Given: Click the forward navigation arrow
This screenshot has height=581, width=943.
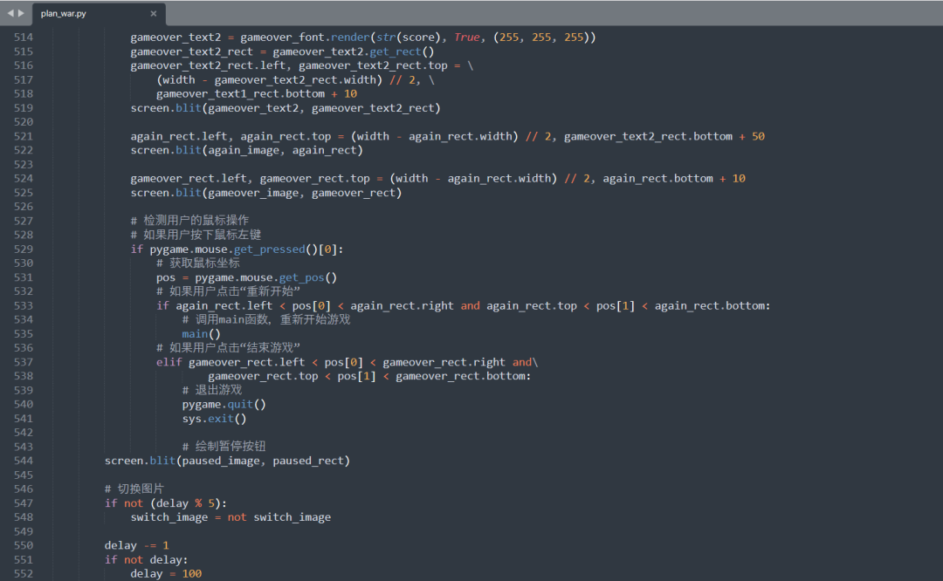Looking at the screenshot, I should point(19,13).
